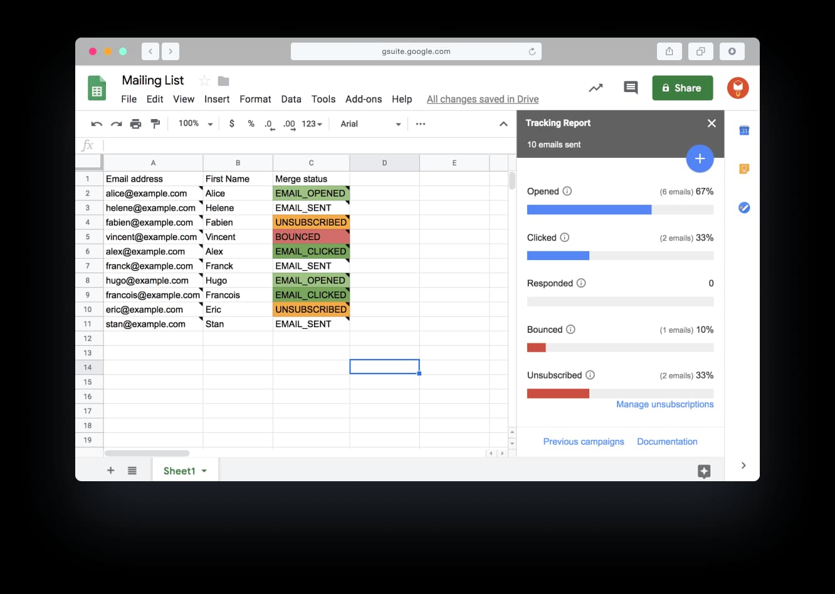The image size is (835, 594).
Task: Select the paint format tool
Action: click(x=155, y=124)
